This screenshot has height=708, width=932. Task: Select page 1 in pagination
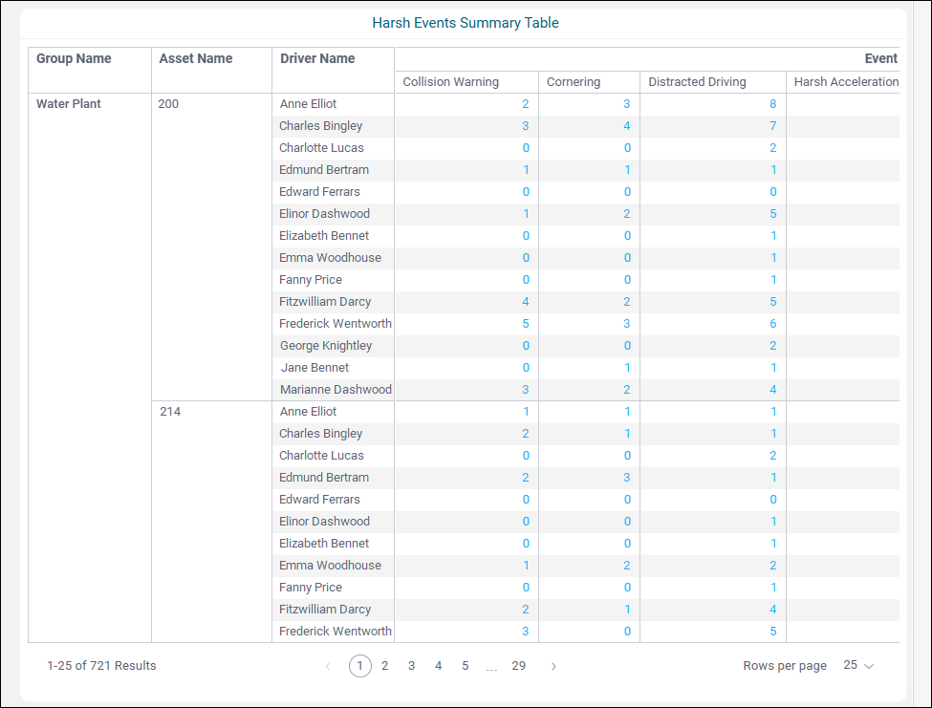[360, 666]
